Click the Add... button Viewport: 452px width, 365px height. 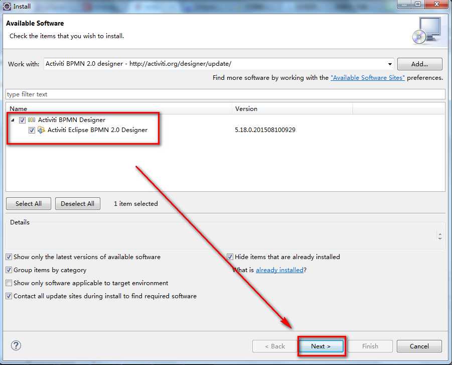tap(420, 64)
